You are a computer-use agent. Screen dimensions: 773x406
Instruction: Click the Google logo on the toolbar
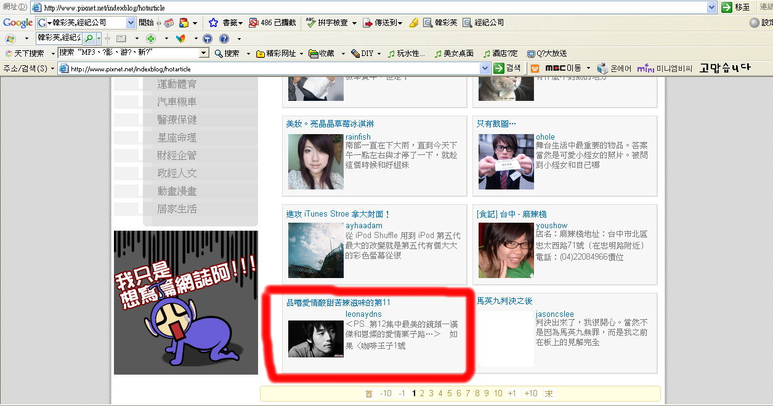(x=18, y=23)
